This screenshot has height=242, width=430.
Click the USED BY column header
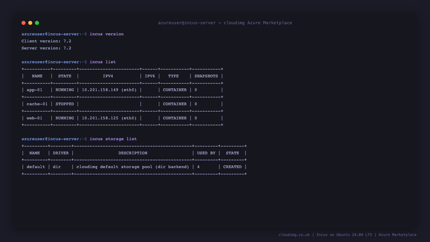tap(206, 153)
